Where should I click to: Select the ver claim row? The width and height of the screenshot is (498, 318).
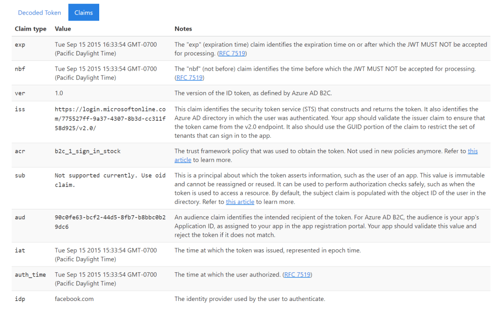(20, 93)
